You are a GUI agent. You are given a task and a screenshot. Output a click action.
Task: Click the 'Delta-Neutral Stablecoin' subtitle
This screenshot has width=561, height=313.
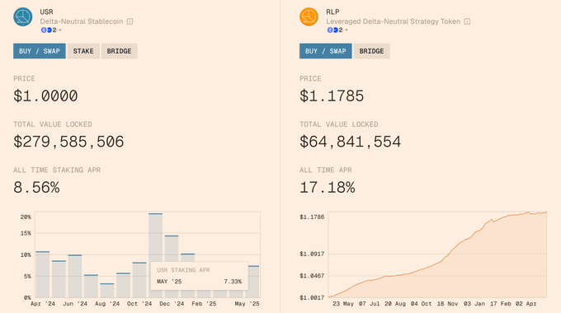click(82, 21)
